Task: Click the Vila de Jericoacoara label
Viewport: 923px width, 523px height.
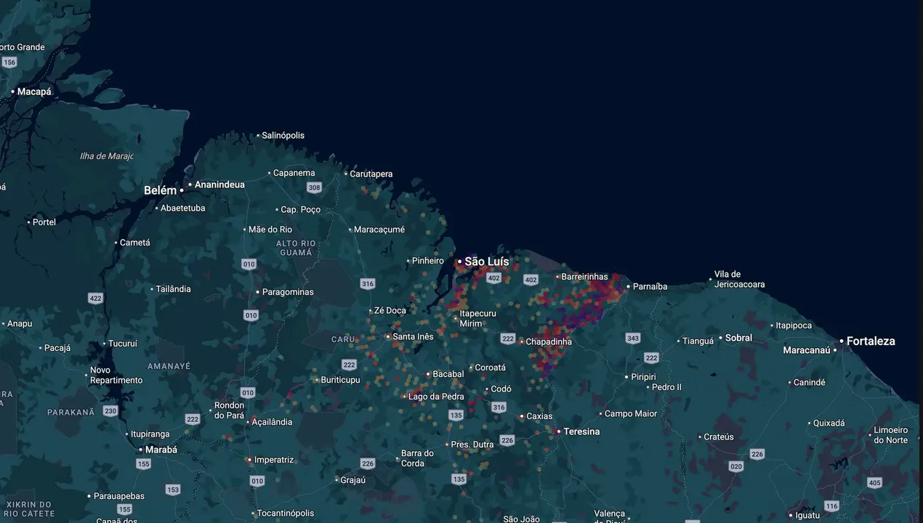Action: [x=739, y=279]
